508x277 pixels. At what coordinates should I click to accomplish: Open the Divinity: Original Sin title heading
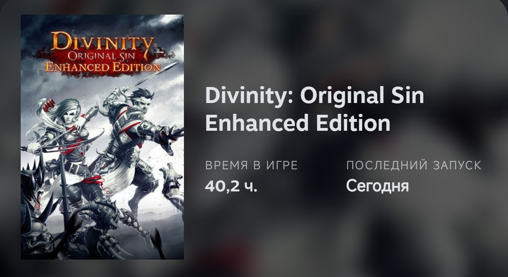tap(314, 95)
